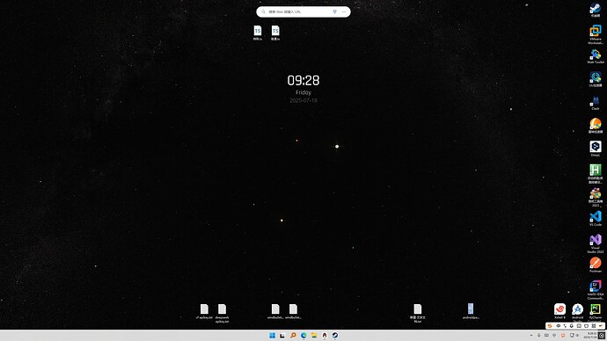The width and height of the screenshot is (607, 341).
Task: Open the three-dot menu in search widget
Action: coord(344,12)
